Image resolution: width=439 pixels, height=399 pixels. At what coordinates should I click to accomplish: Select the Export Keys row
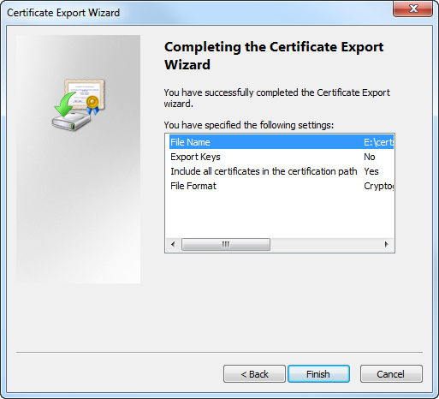tap(282, 157)
